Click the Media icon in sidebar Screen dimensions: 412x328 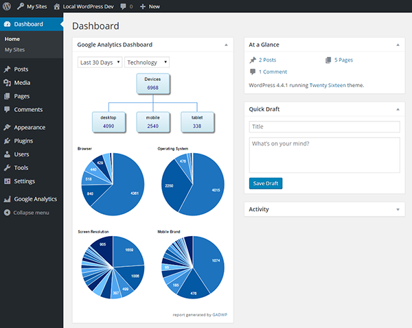[7, 83]
